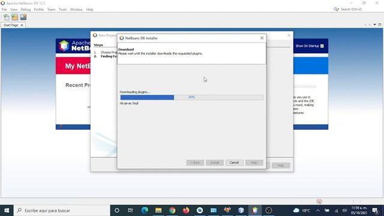Click the search magnifier icon
The width and height of the screenshot is (384, 216).
click(x=336, y=10)
